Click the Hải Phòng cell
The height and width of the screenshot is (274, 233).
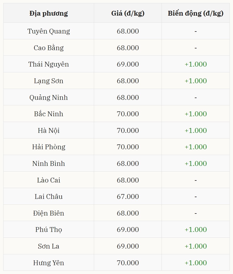49,147
